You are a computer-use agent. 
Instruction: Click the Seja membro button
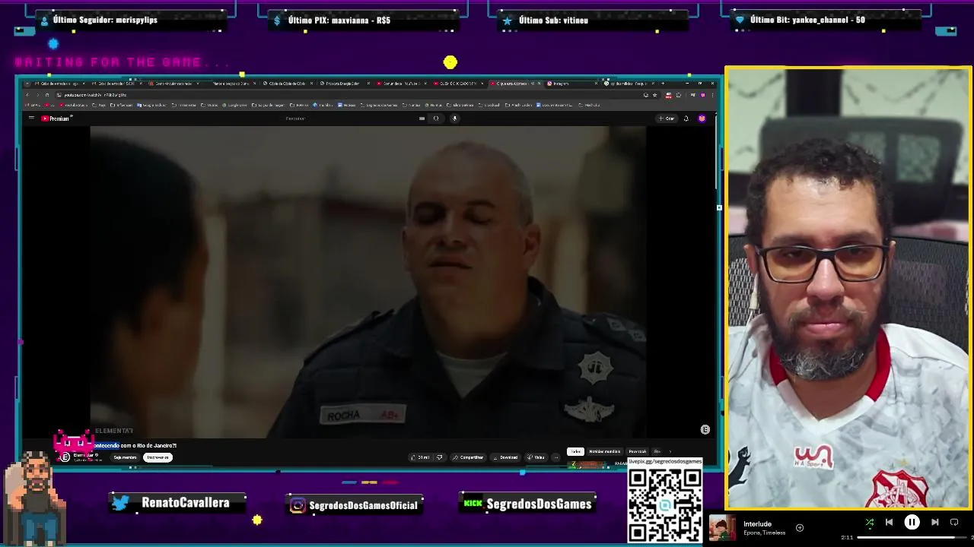125,457
